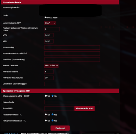Click the MTU field showing 1492
Image resolution: width=136 pixels, height=134 pixels.
tap(49, 35)
